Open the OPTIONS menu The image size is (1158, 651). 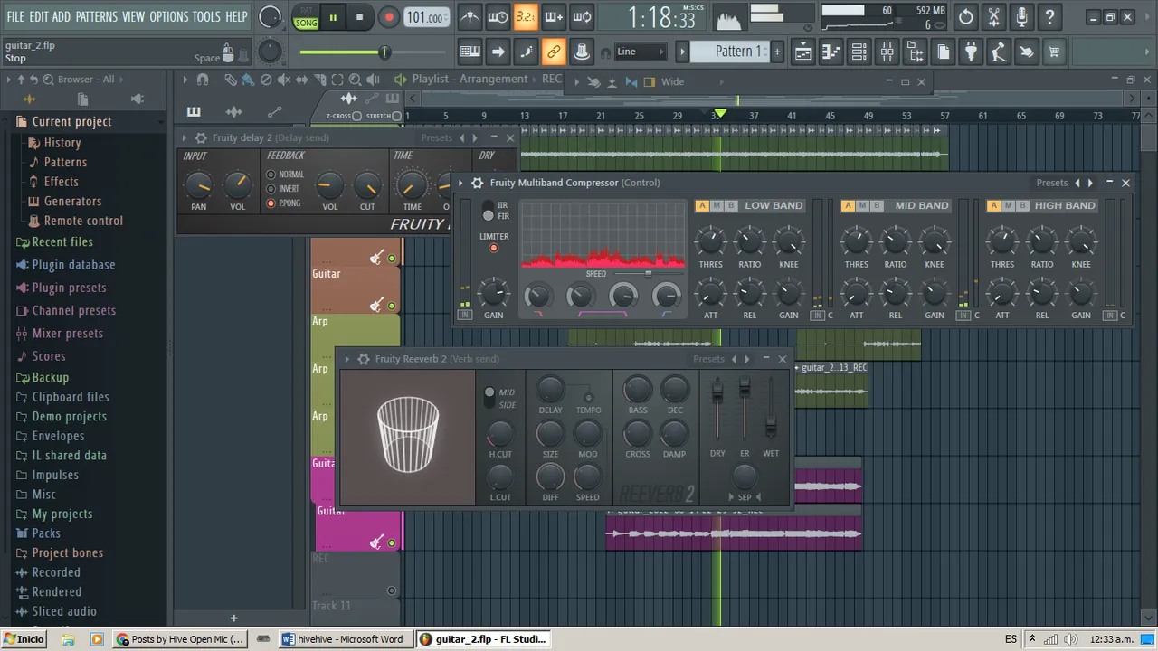tap(169, 17)
